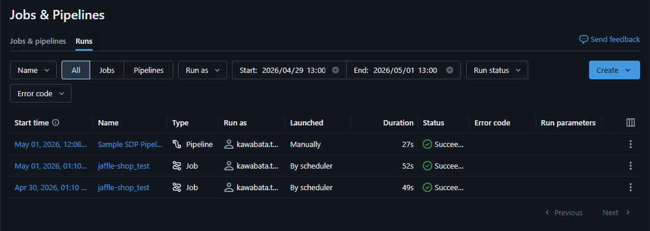
Task: Open actions menu for May 01 jaffle-shop_test run
Action: coord(631,166)
